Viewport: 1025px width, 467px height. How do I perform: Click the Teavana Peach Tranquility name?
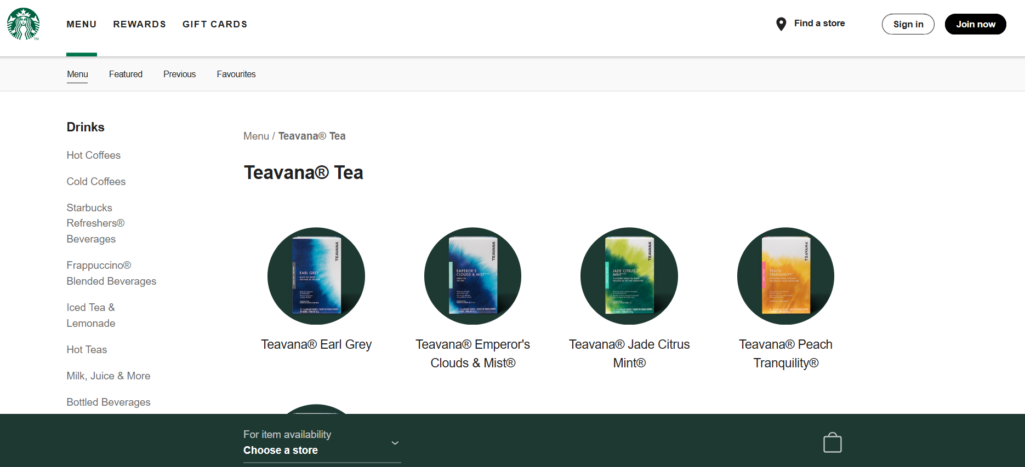click(785, 354)
